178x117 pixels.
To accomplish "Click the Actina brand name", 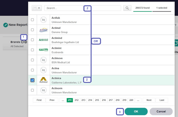I will point(55,68).
